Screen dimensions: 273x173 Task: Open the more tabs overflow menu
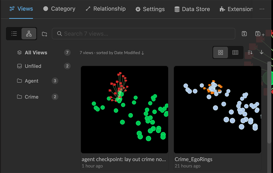point(262,9)
